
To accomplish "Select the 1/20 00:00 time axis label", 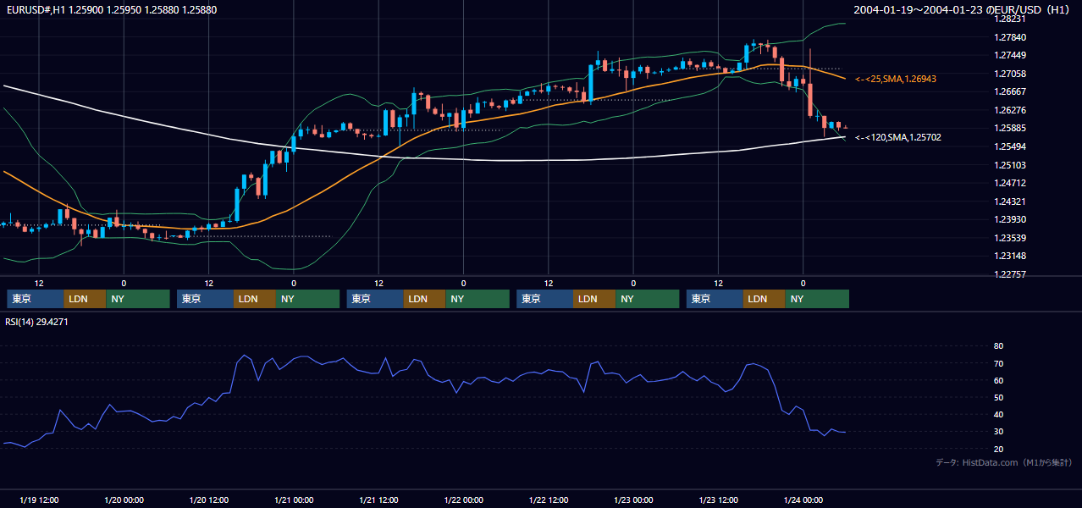I will 124,500.
